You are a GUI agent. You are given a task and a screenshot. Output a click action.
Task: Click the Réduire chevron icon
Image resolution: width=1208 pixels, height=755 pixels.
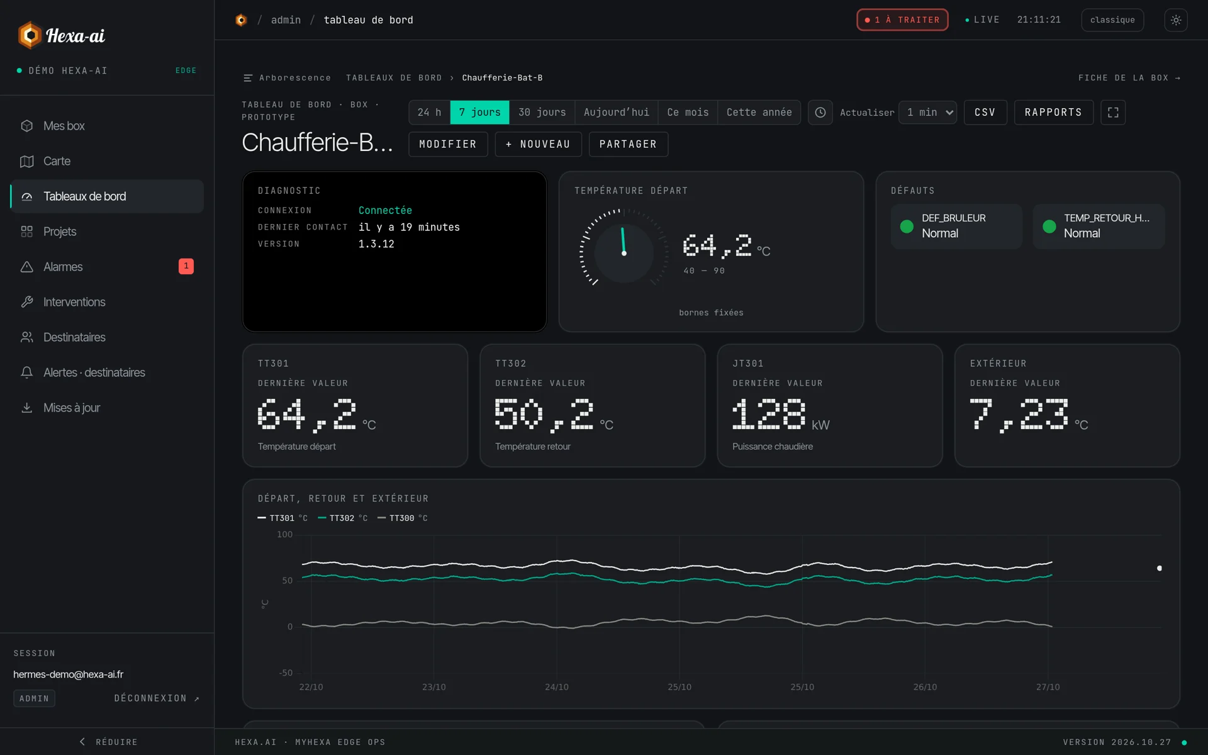(x=82, y=742)
